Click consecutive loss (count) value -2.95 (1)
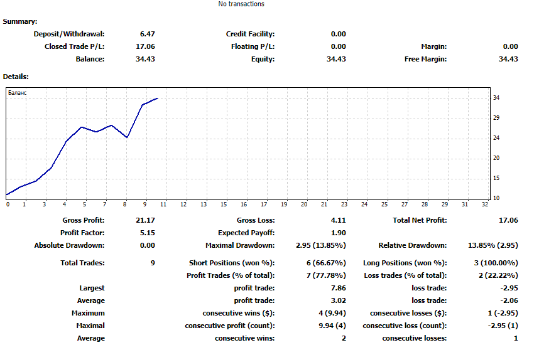The image size is (539, 345). coord(503,326)
